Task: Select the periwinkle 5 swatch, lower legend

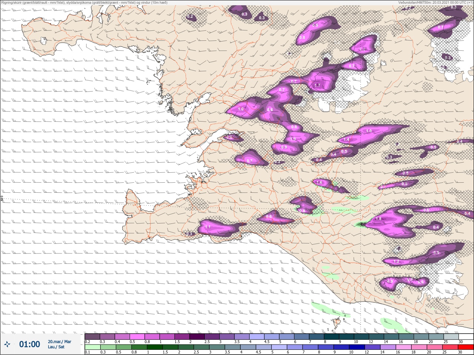Action: 279,347
